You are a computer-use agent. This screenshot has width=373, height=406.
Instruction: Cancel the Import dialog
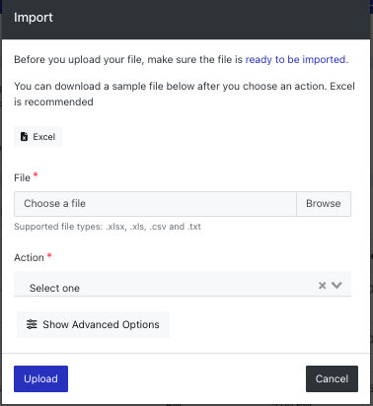tap(332, 378)
